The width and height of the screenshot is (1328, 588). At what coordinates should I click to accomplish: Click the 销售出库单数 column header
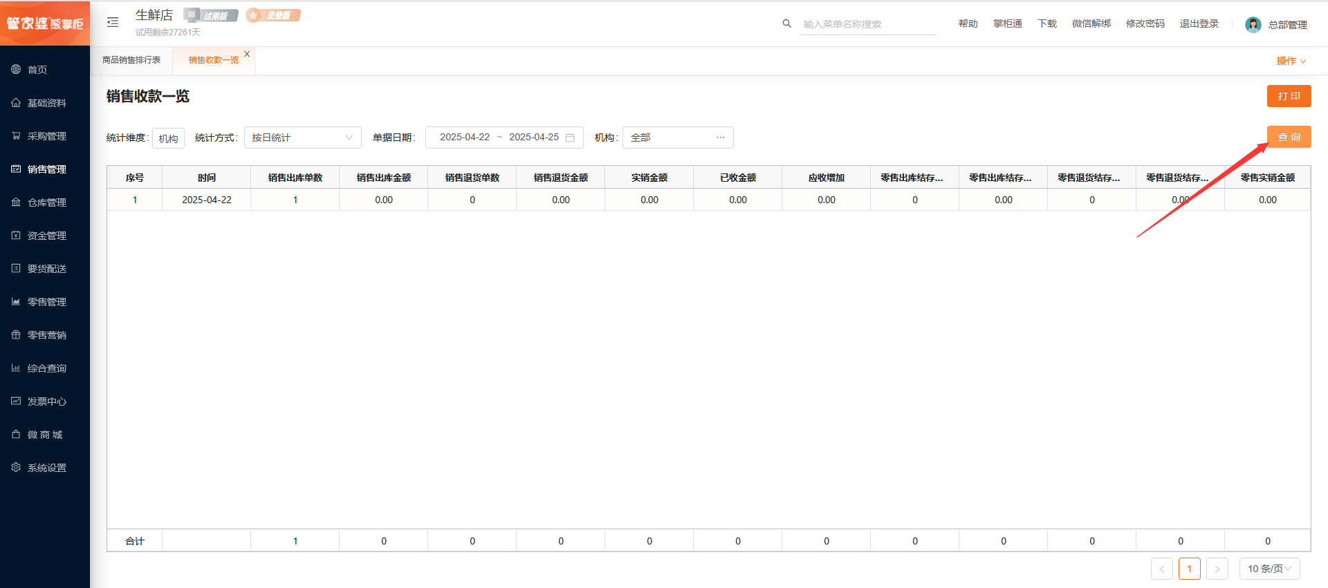(295, 178)
